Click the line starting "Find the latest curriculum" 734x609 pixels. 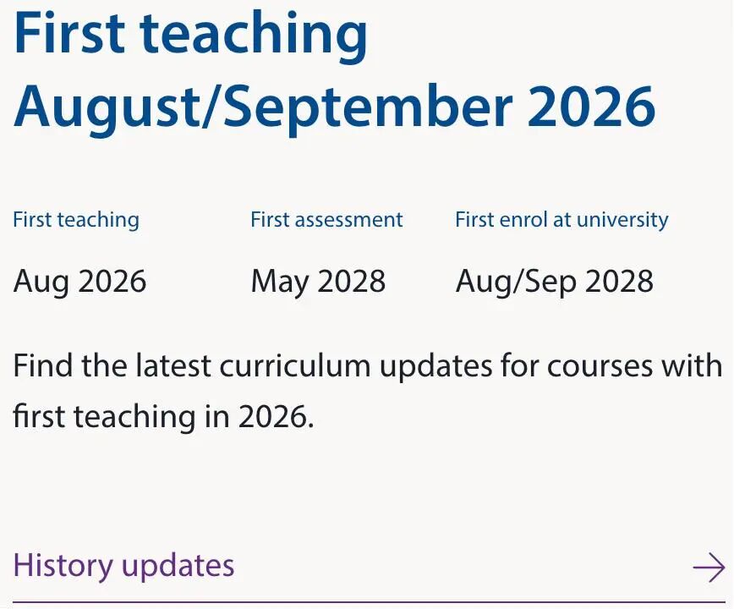coord(367,366)
